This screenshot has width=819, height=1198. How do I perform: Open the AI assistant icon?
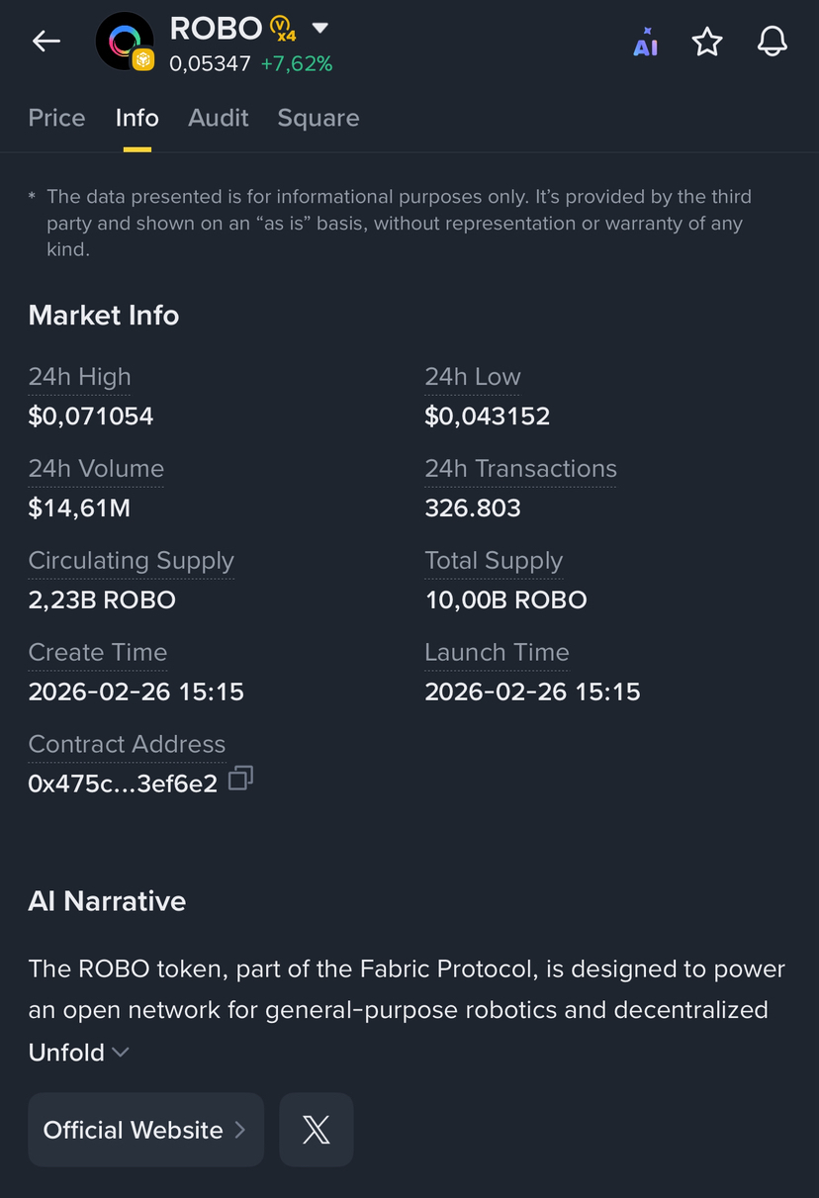pos(645,42)
